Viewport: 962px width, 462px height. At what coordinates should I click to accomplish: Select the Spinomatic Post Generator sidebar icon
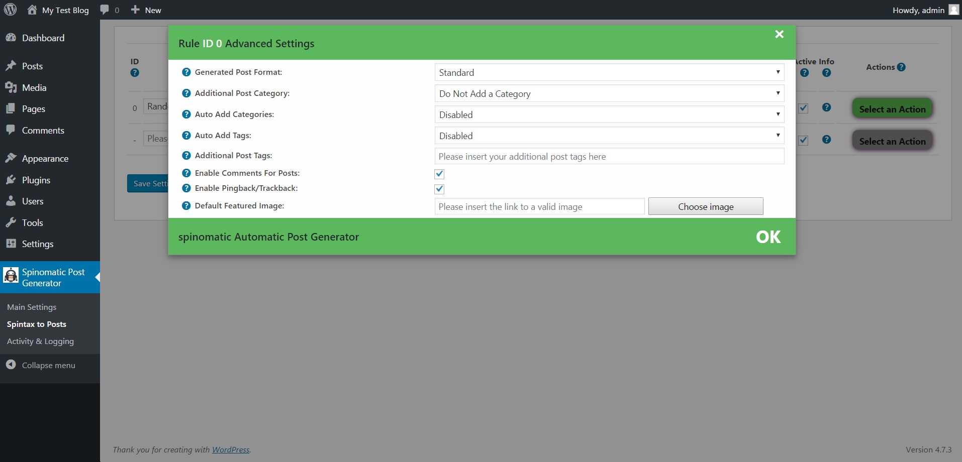tap(11, 275)
